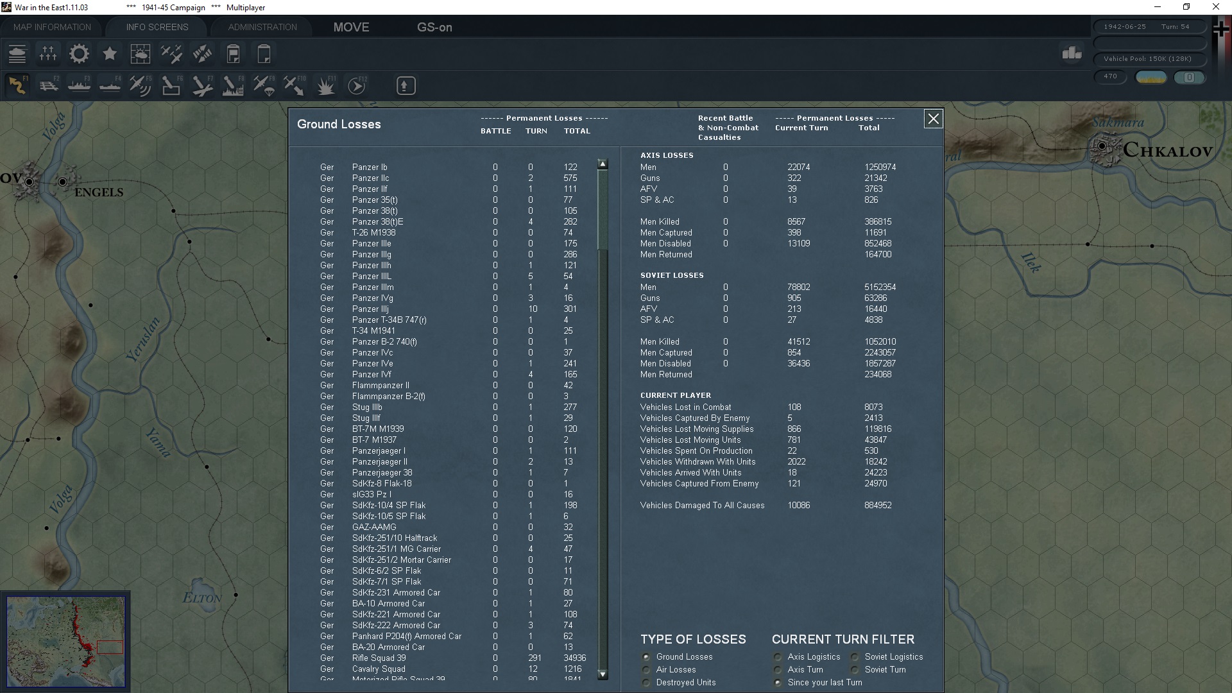The width and height of the screenshot is (1232, 693).
Task: Open the weather map icon
Action: coord(141,54)
